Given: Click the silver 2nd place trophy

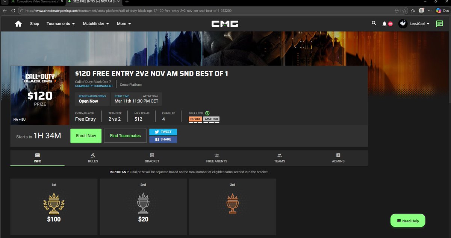Looking at the screenshot, I should pos(143,203).
